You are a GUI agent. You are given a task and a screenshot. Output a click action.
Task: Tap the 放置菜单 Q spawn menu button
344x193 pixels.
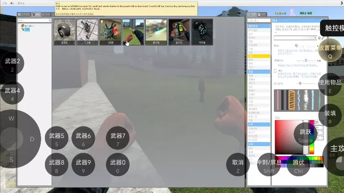coord(330,50)
